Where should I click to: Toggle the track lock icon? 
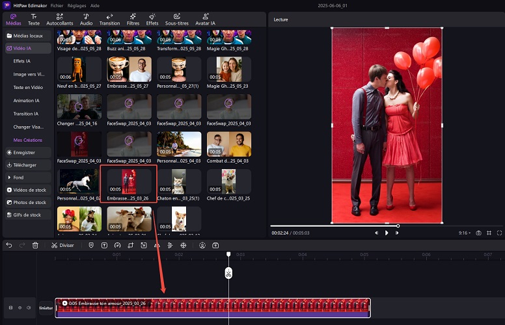click(10, 307)
